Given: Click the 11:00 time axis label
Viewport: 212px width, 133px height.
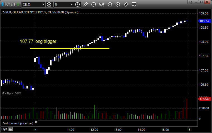Looking at the screenshot, I should pyautogui.click(x=70, y=130).
